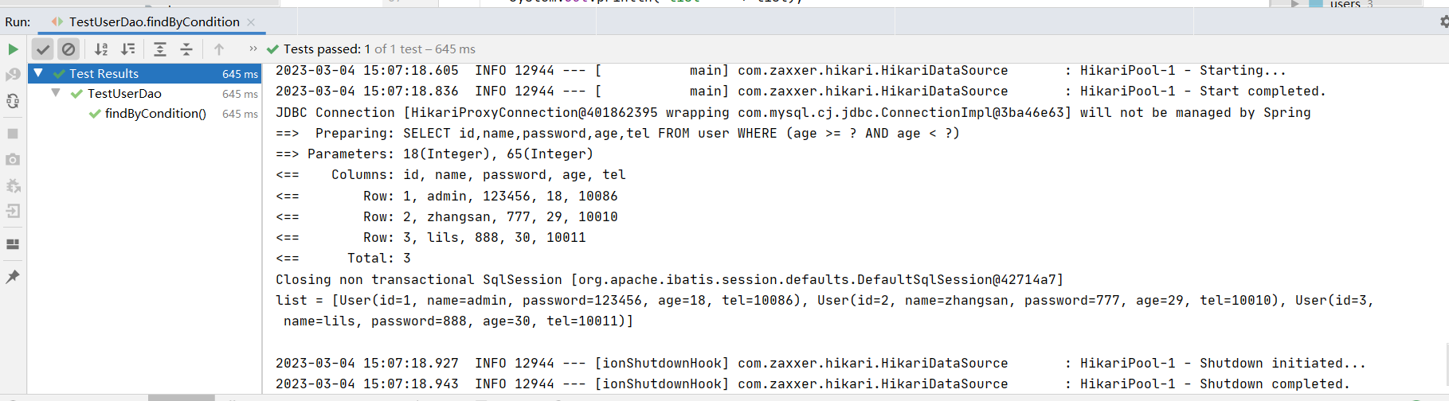
Task: Sort tests alphabetically
Action: 101,49
